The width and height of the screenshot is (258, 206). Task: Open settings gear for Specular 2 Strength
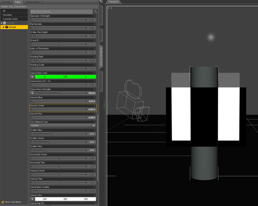coord(95,16)
